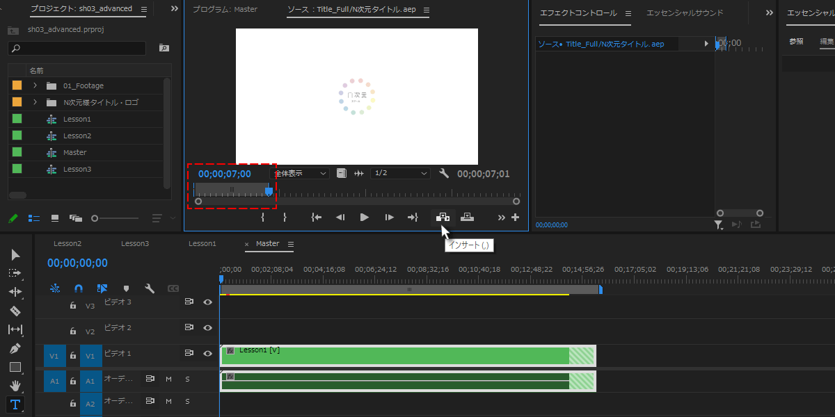
Task: Toggle Snap magnet in timeline
Action: (x=79, y=288)
